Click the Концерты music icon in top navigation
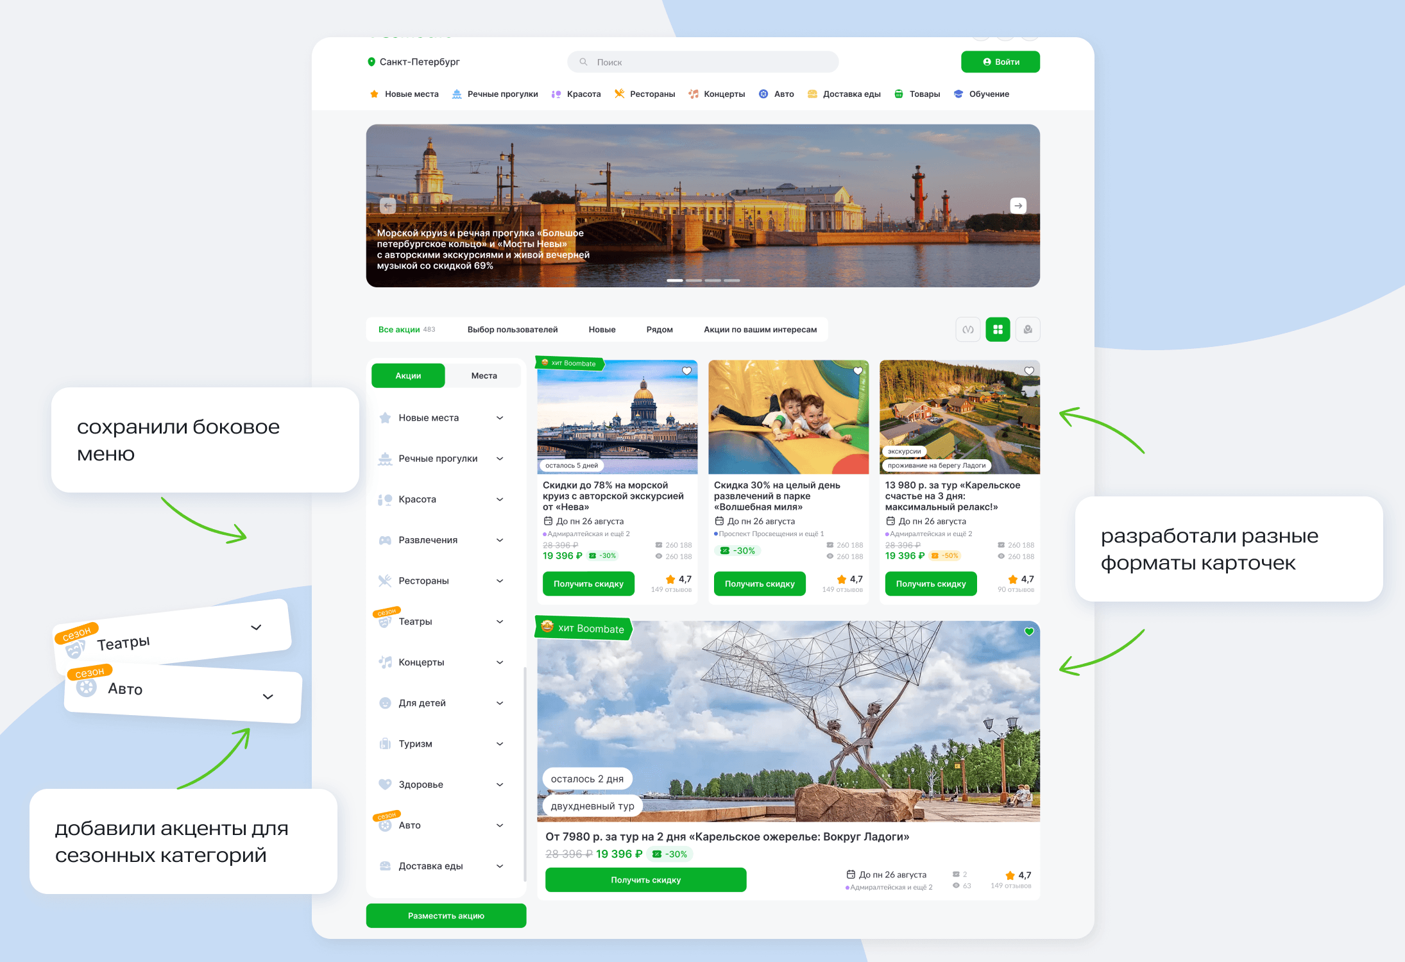The width and height of the screenshot is (1405, 962). click(x=694, y=94)
